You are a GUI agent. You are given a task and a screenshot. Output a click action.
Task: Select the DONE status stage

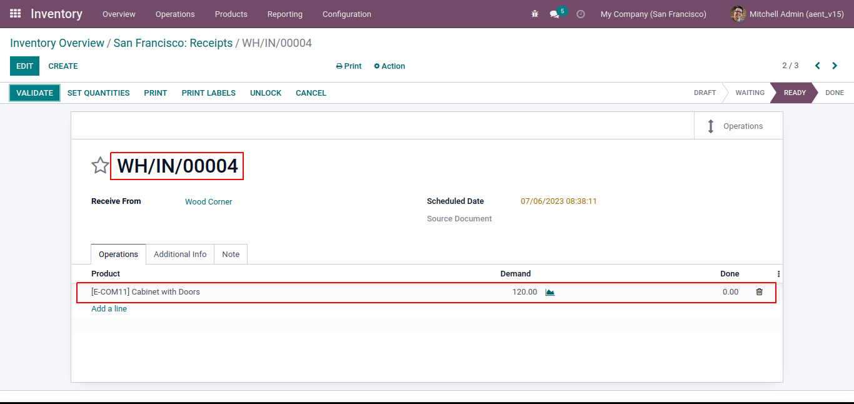pyautogui.click(x=835, y=93)
